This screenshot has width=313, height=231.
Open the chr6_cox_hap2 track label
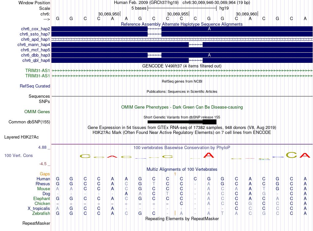click(36, 29)
